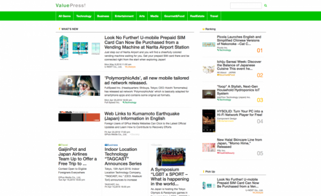321x196 pixels.
Task: Click the rainbow flag group photo
Action: click(171, 157)
